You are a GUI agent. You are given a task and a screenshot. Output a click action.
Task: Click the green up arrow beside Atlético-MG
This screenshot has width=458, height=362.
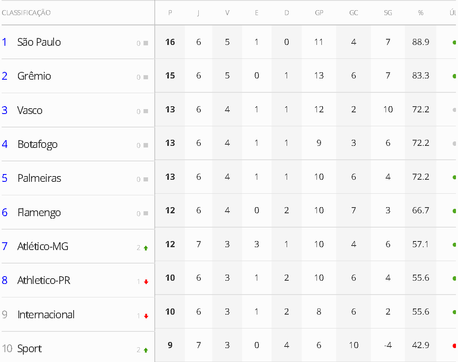146,248
